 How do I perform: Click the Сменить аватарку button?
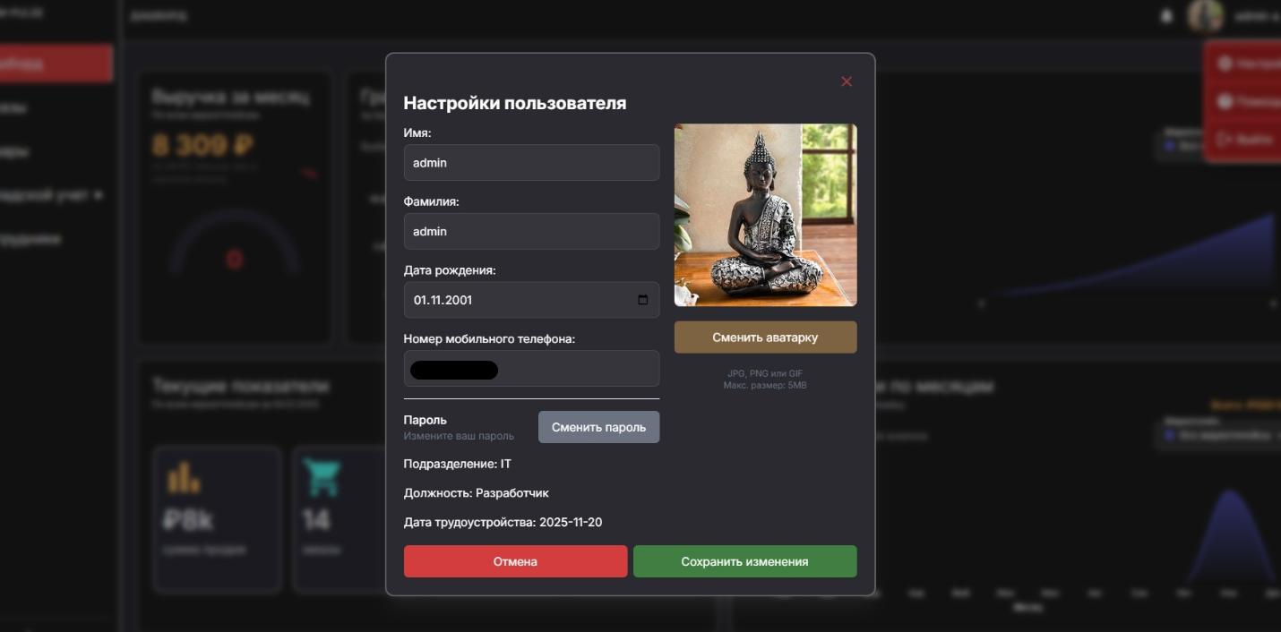pos(765,337)
